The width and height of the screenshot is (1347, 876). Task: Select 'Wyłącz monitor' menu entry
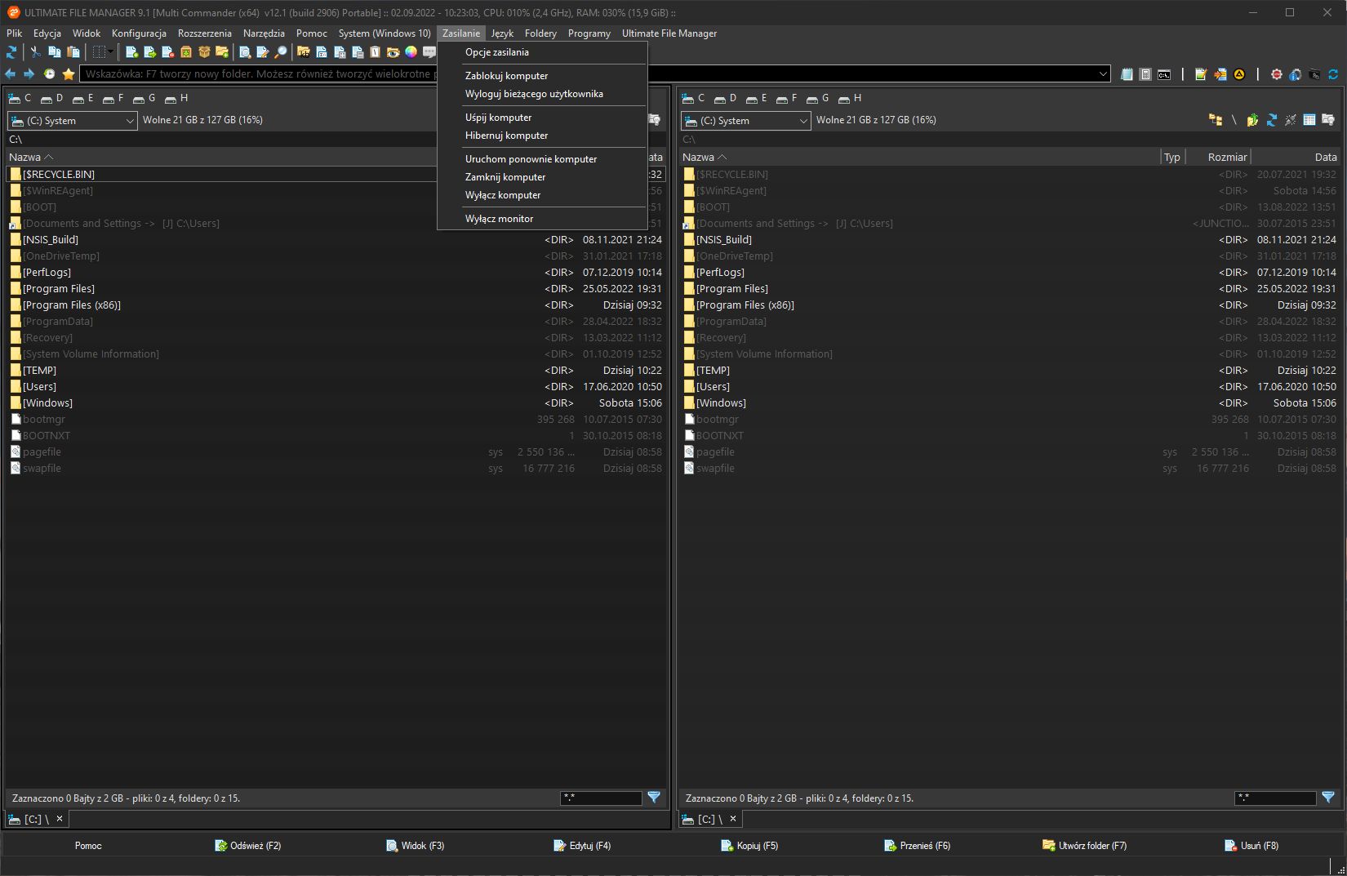[542, 219]
